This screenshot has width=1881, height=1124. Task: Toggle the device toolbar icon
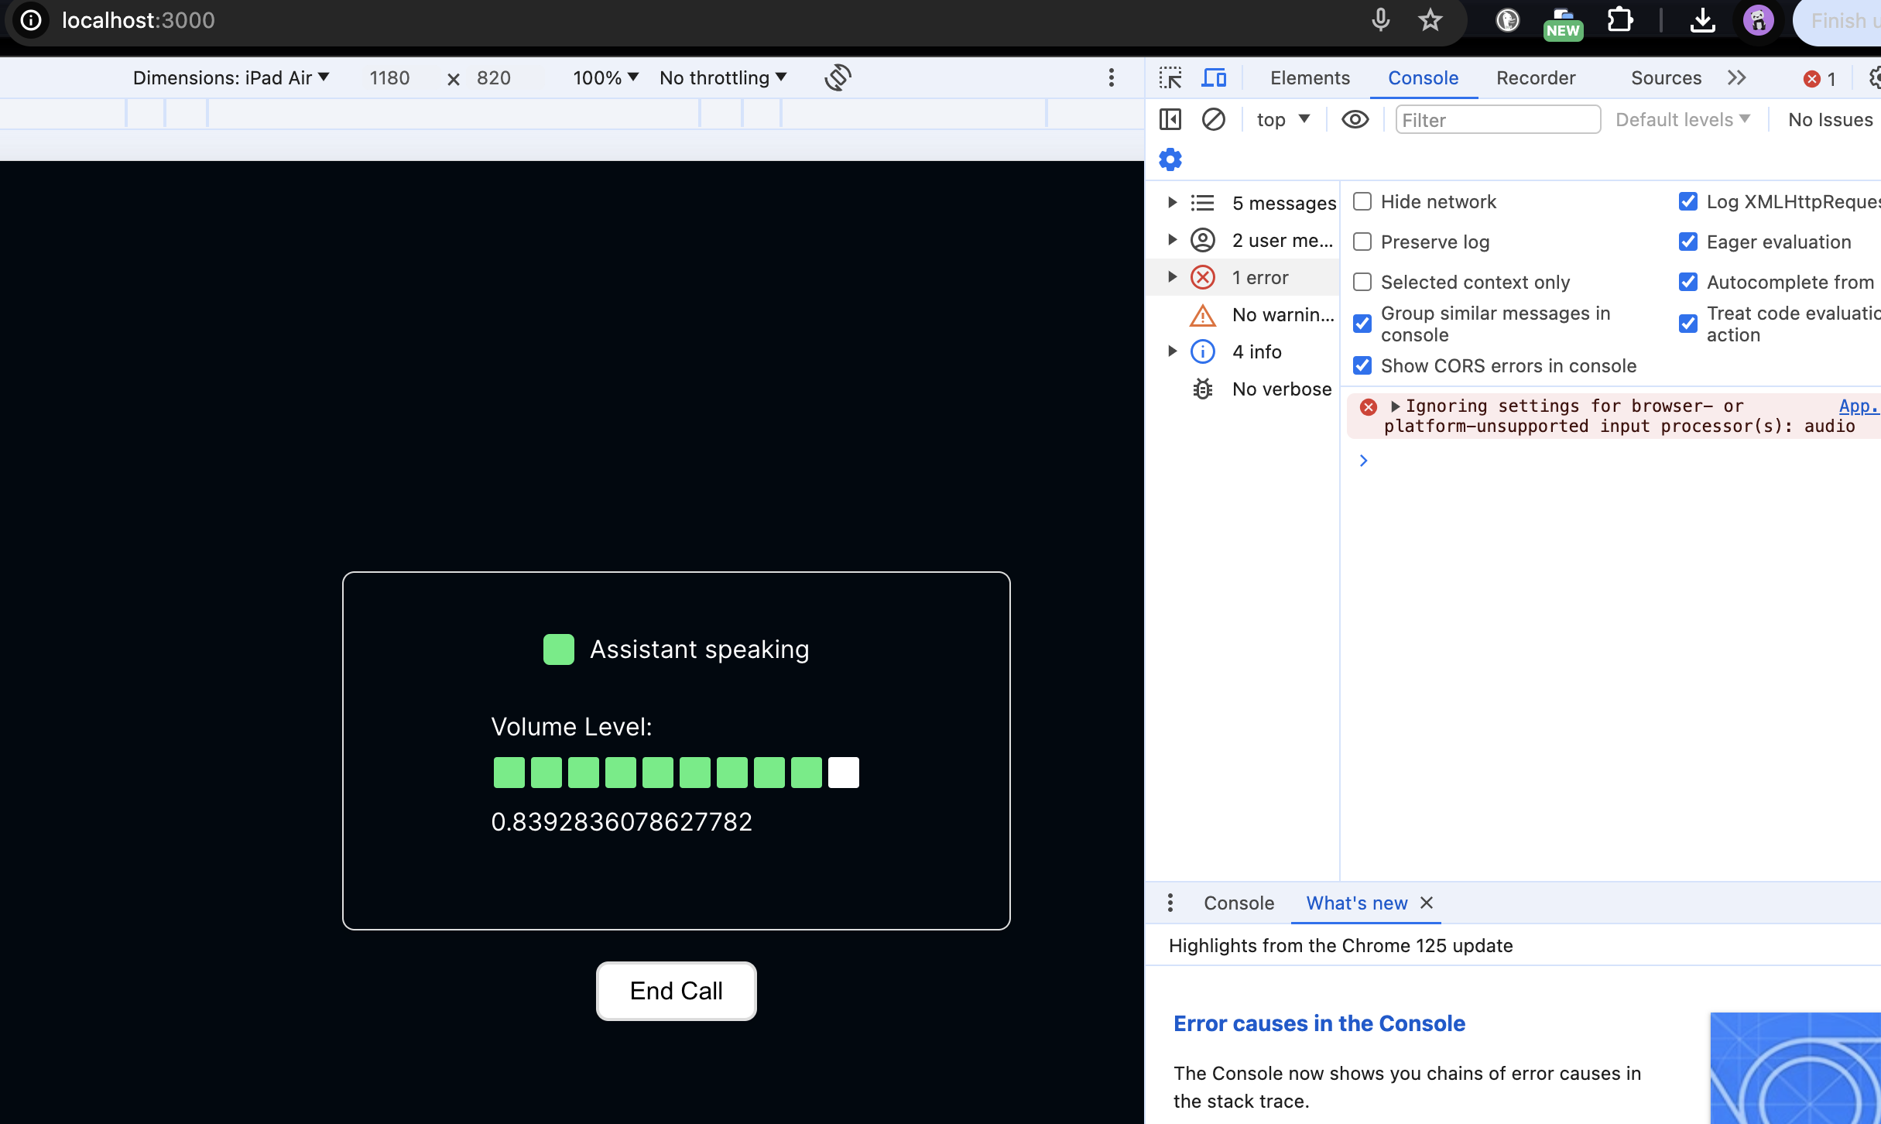click(x=1214, y=78)
